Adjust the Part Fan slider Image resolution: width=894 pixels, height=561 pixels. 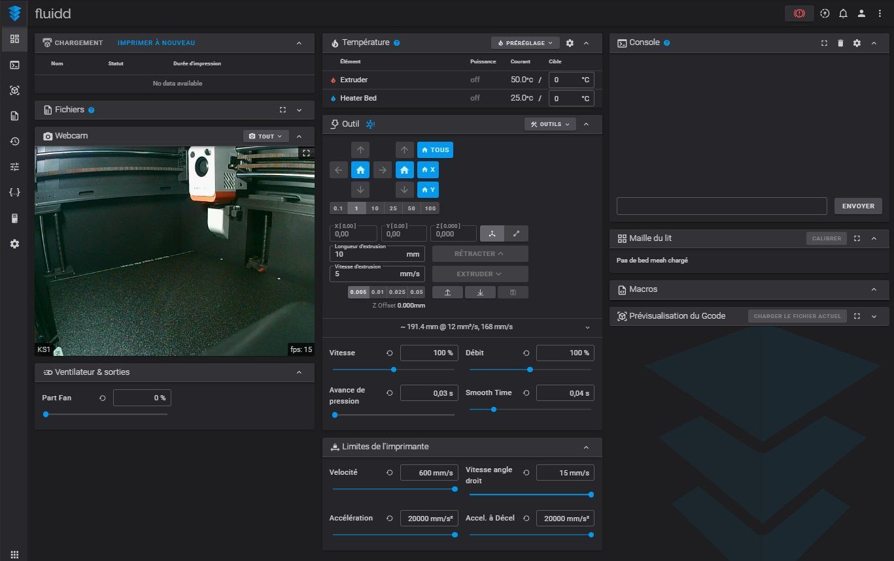[46, 414]
